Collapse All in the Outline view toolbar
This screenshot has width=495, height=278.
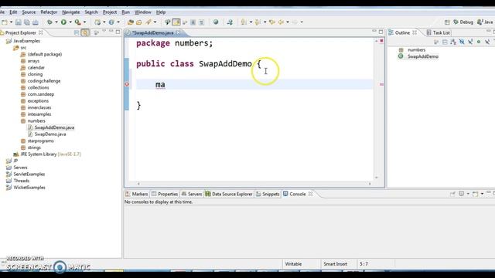click(445, 42)
